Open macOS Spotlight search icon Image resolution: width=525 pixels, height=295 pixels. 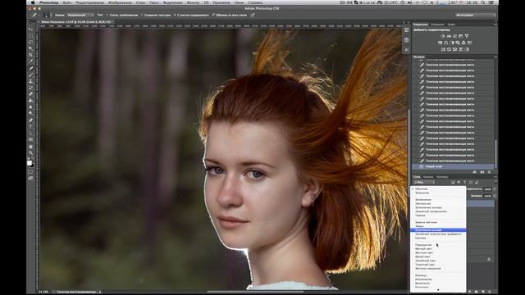pos(483,2)
